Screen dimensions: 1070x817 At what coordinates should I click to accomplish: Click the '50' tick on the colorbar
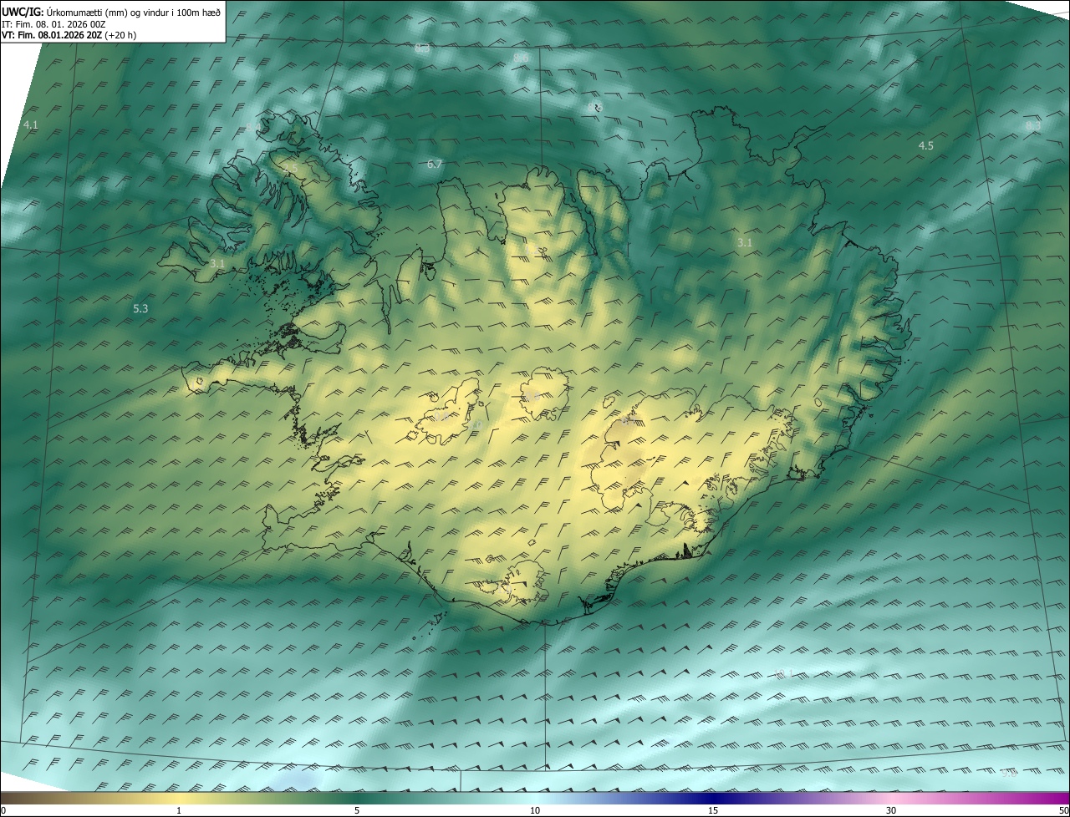pyautogui.click(x=1063, y=810)
